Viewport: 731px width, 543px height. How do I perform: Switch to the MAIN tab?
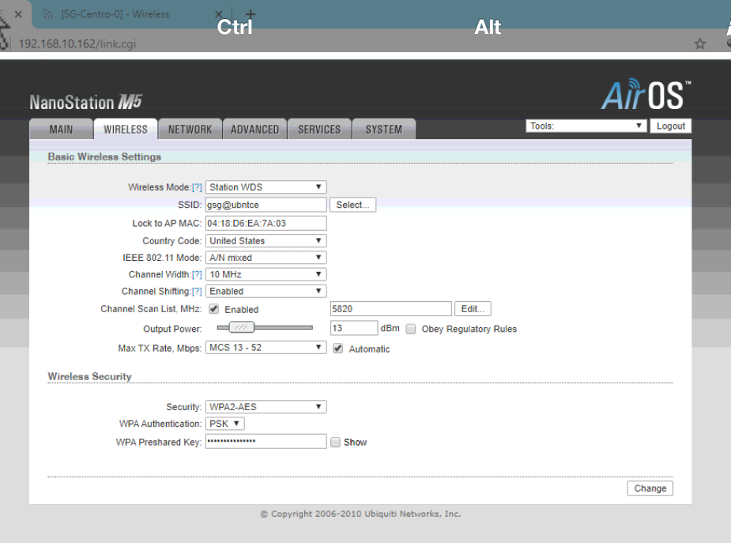tap(61, 129)
